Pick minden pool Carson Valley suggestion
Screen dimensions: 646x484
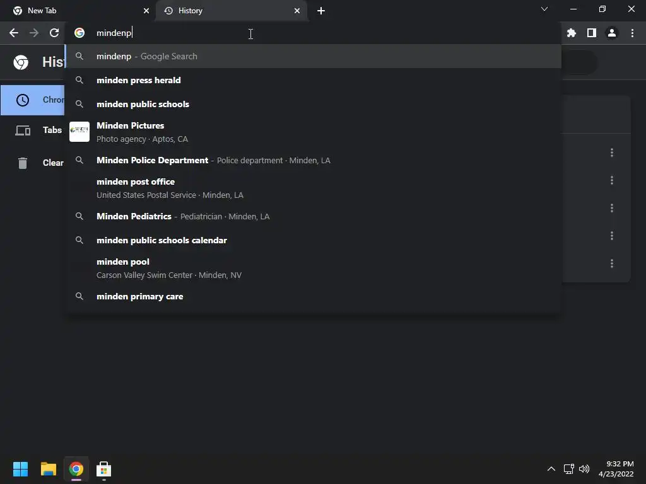[314, 268]
